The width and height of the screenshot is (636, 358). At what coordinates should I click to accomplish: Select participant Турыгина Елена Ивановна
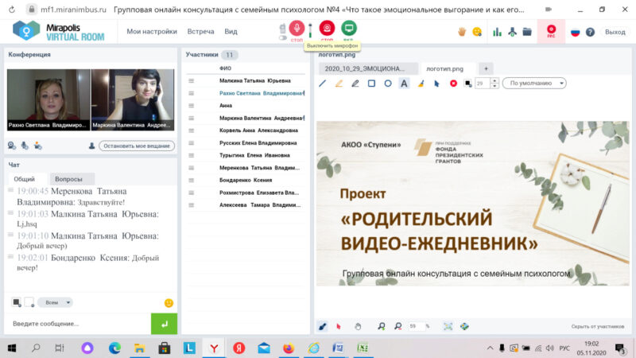coord(254,155)
